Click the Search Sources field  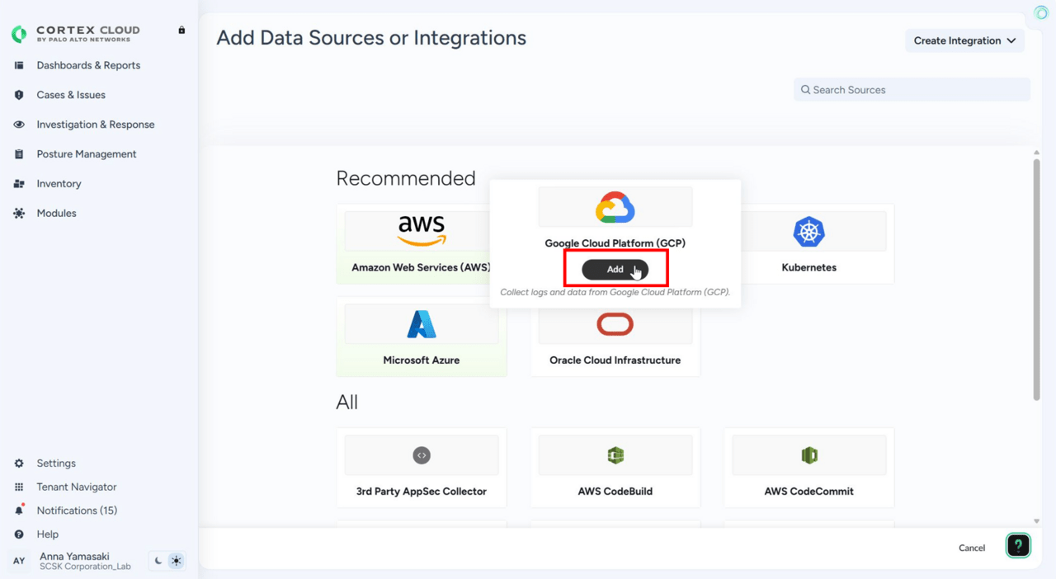(x=912, y=90)
